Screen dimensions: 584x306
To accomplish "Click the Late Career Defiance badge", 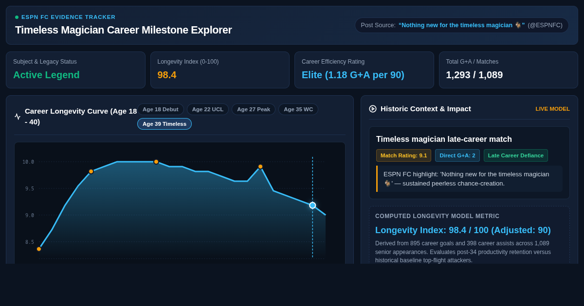I will (x=516, y=155).
